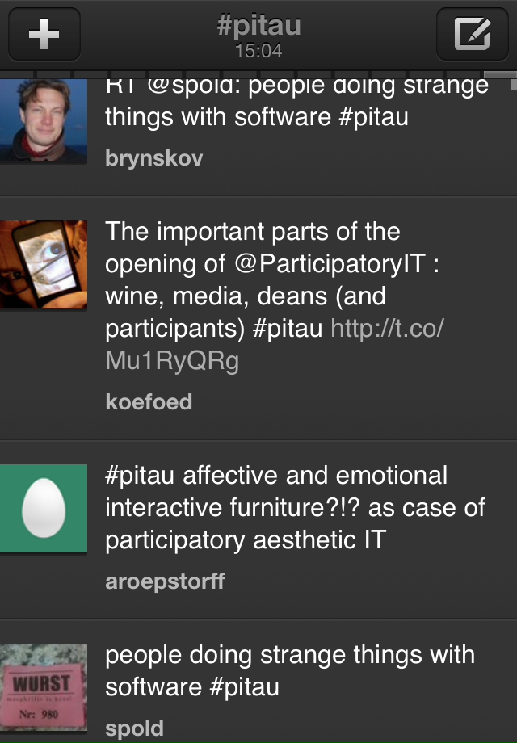Tap the #pitau header title
This screenshot has height=743, width=517.
(x=258, y=25)
